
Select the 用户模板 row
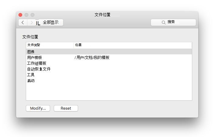pos(109,57)
